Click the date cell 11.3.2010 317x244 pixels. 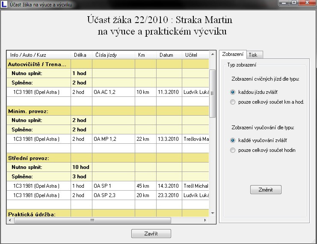169,92
